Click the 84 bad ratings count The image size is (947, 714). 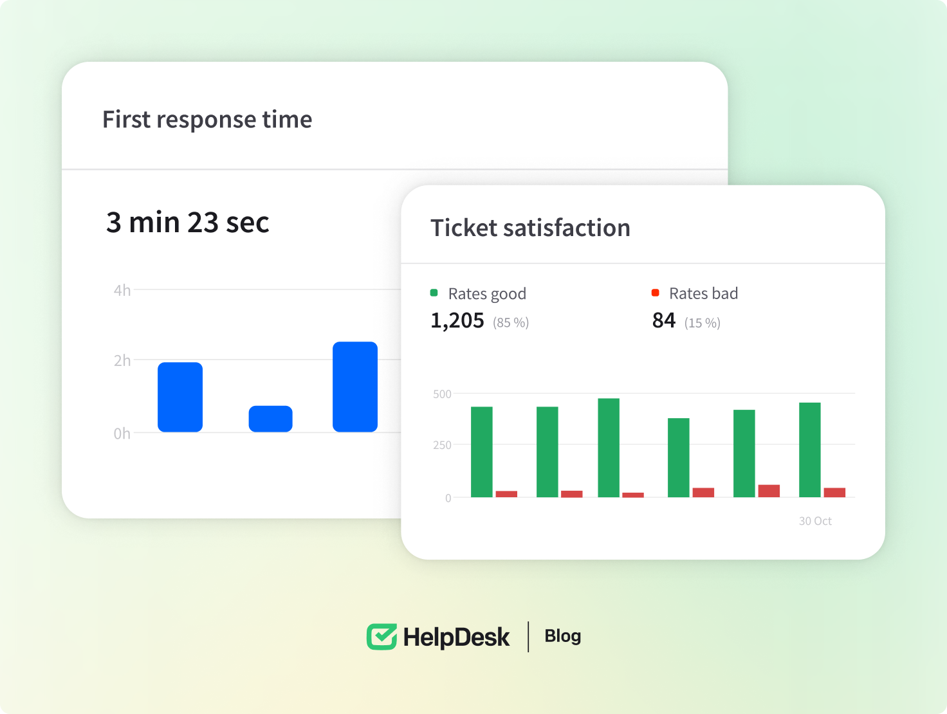pos(664,320)
